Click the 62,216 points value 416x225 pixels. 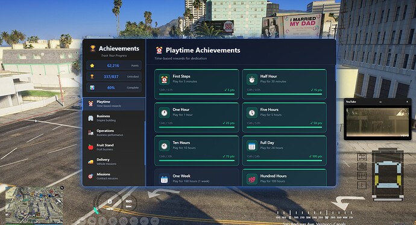click(x=113, y=66)
